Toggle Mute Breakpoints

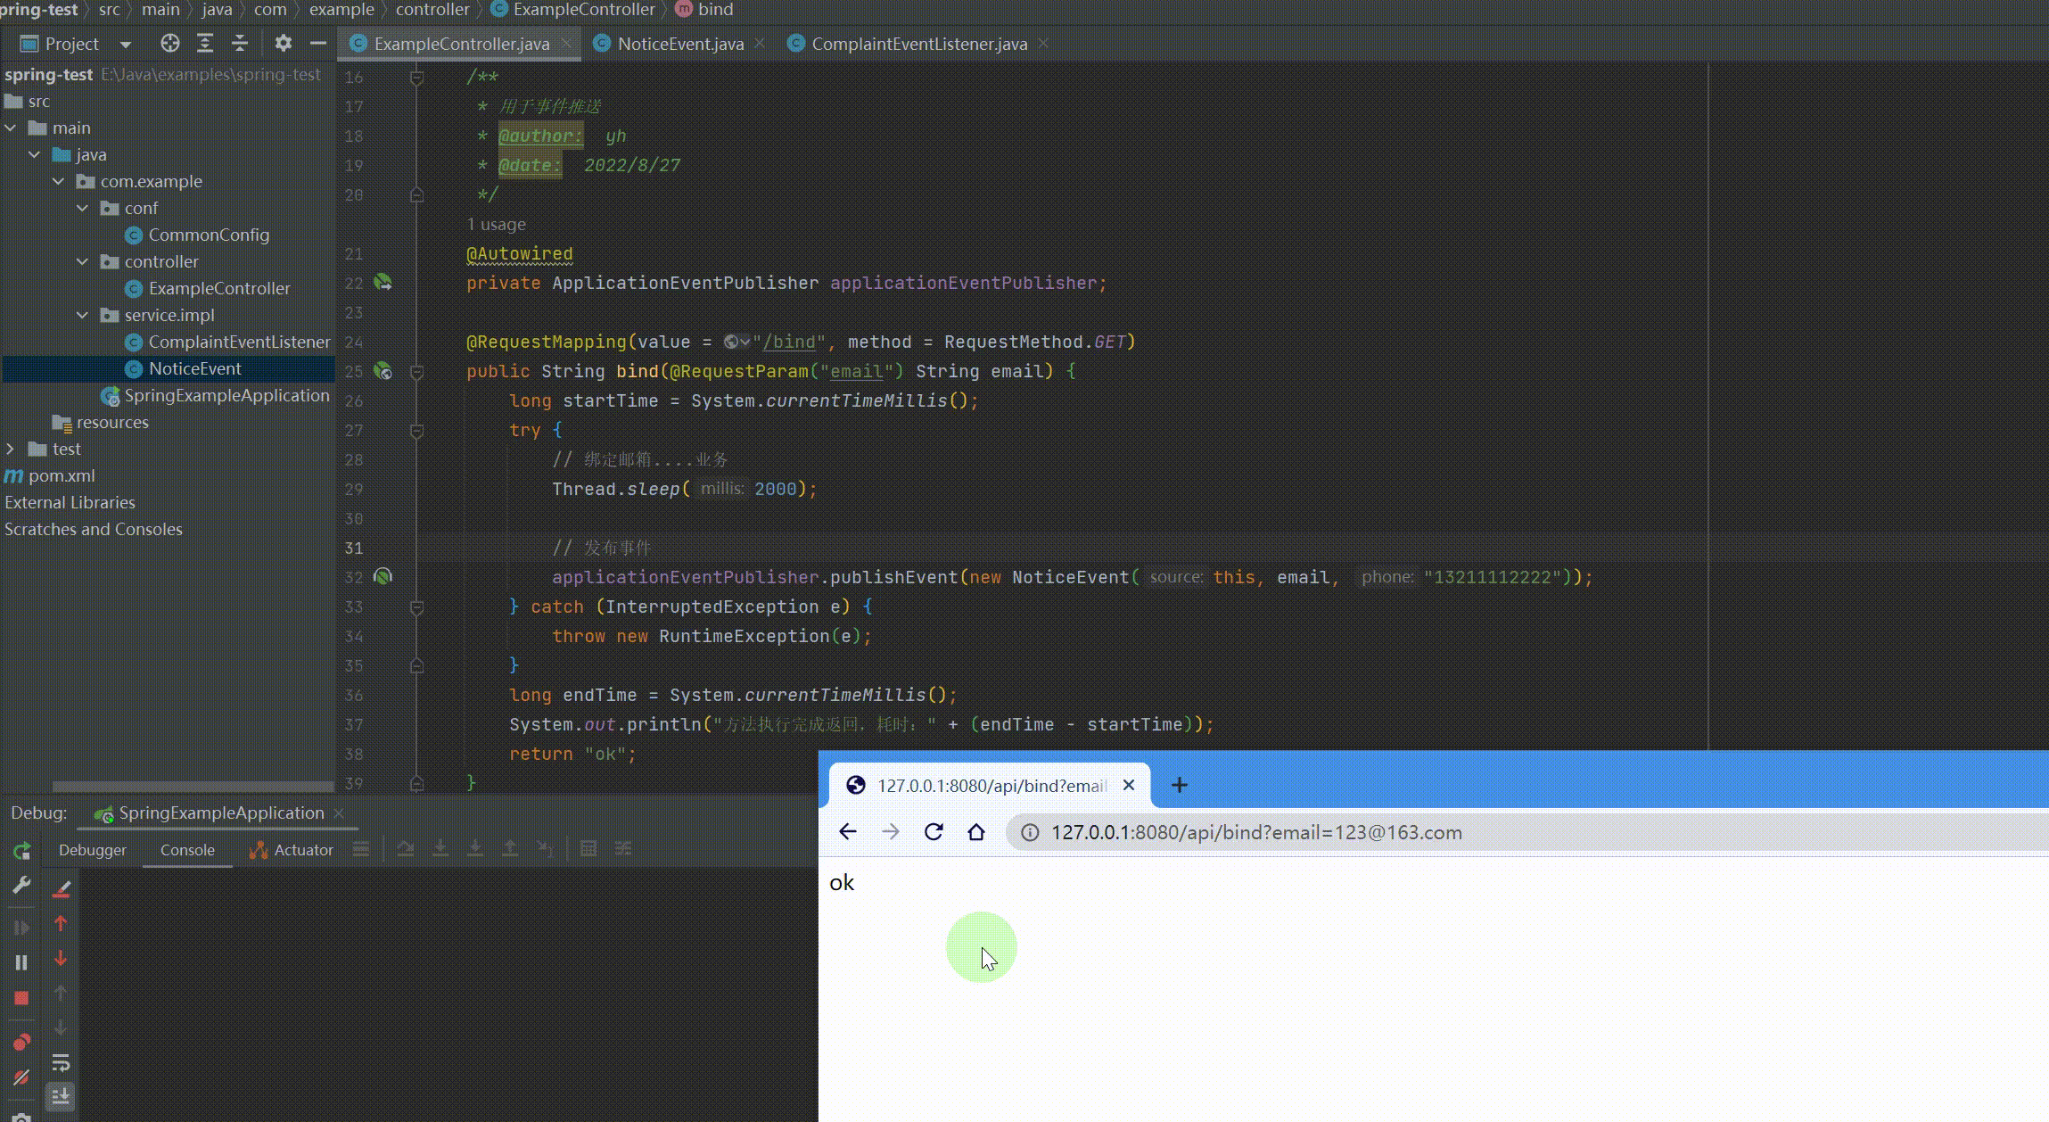coord(21,1077)
